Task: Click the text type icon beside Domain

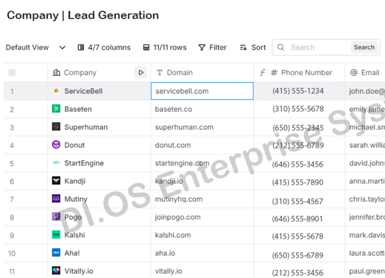Action: click(159, 72)
